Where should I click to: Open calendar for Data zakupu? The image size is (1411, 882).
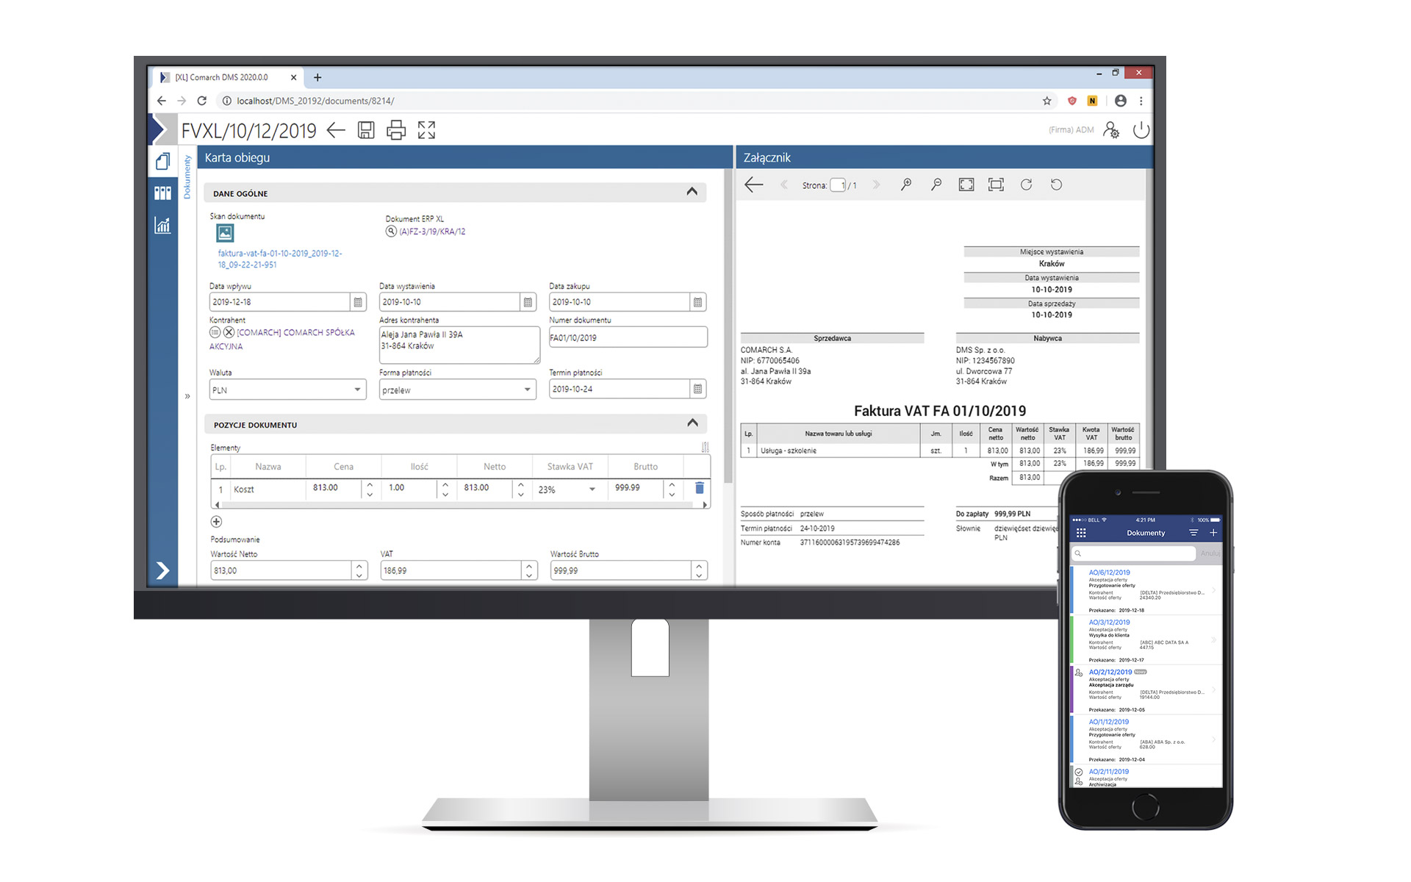tap(698, 302)
